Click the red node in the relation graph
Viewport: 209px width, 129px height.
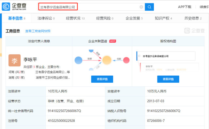[126, 60]
